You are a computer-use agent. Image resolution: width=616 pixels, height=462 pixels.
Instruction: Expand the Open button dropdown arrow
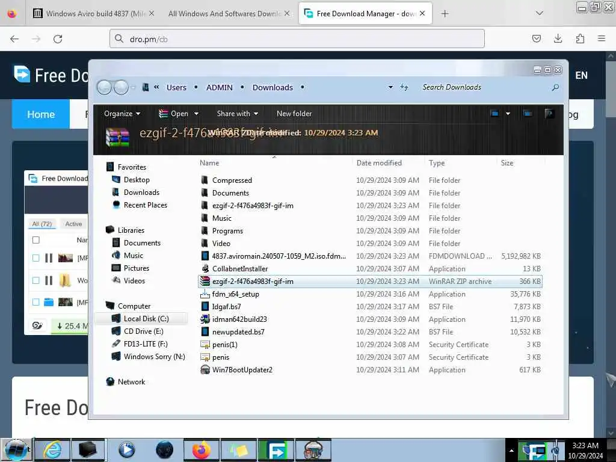[196, 114]
